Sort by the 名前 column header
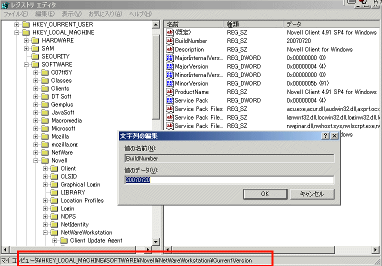382x266 pixels. click(x=194, y=24)
